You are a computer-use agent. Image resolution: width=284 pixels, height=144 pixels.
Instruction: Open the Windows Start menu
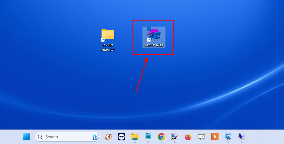[x=27, y=137]
